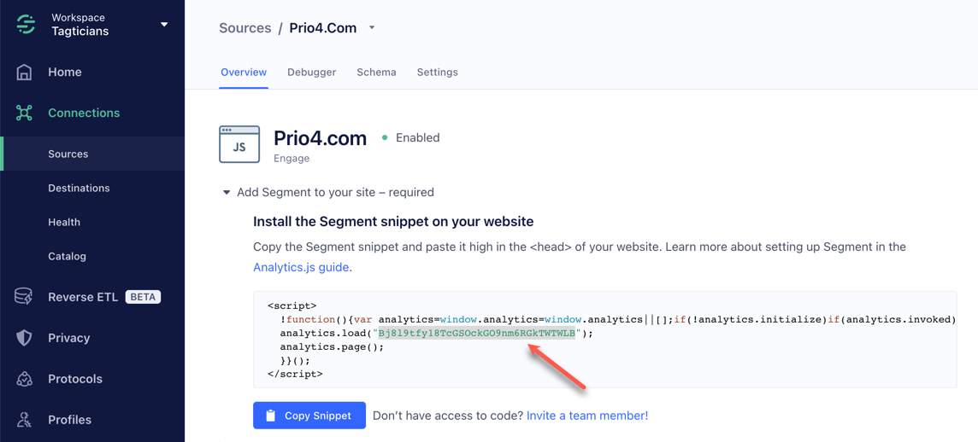Switch to the Schema tab
978x442 pixels.
click(x=376, y=73)
